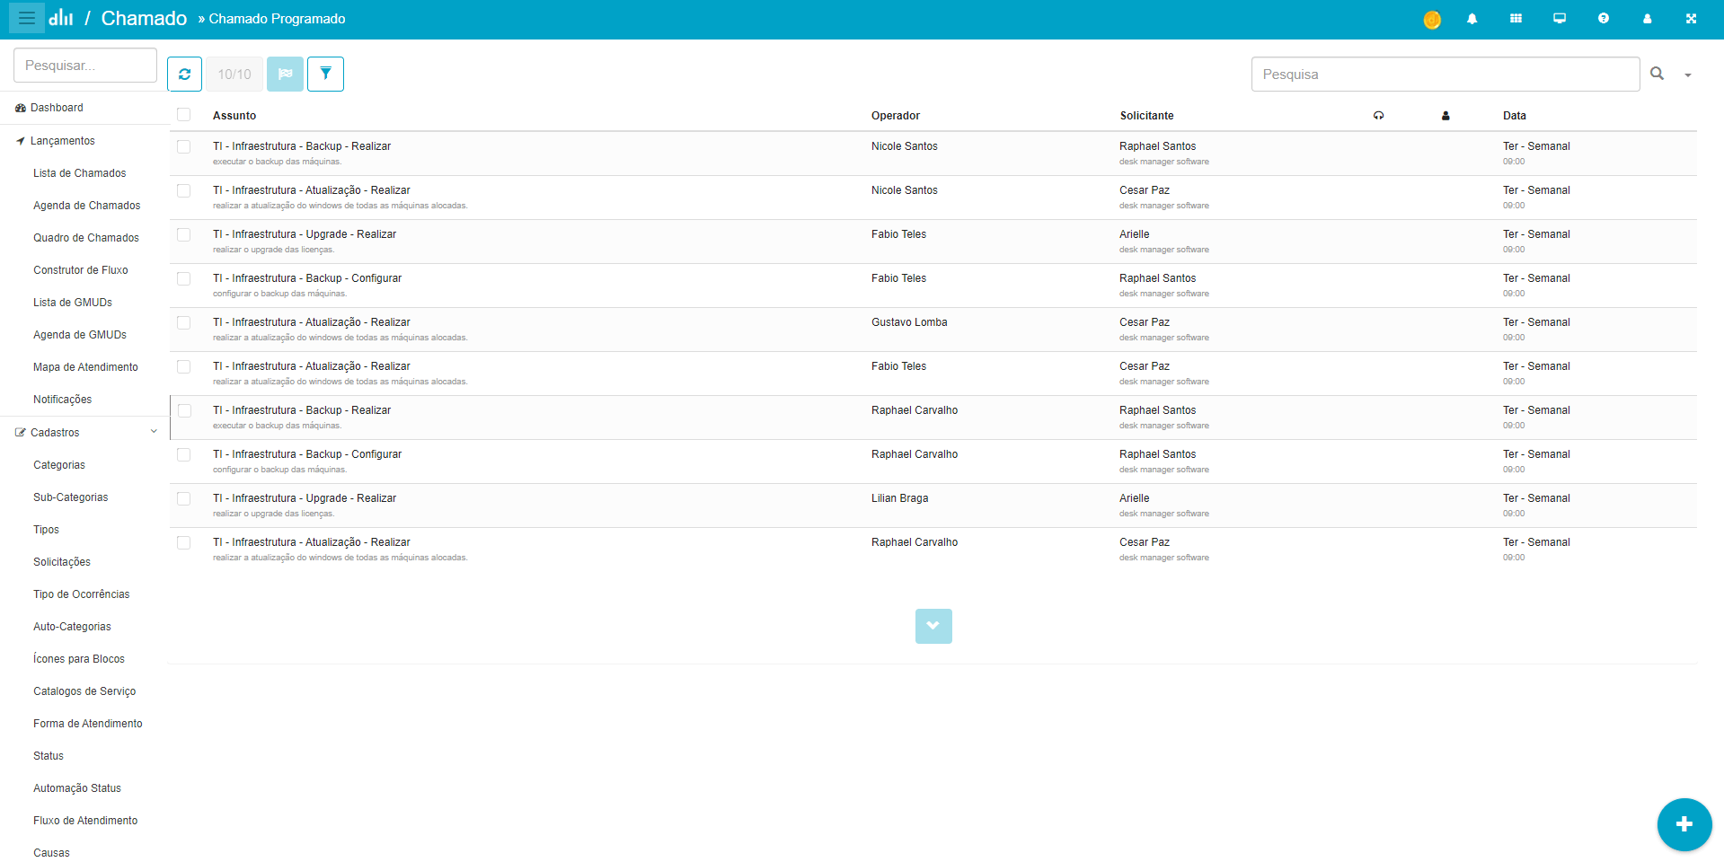The image size is (1724, 862).
Task: Click the user profile icon
Action: pos(1647,19)
